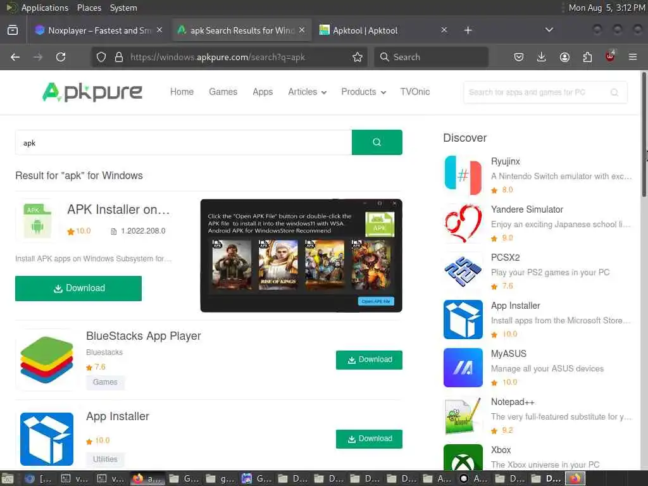Click the Firefox back arrow
This screenshot has width=648, height=486.
15,57
